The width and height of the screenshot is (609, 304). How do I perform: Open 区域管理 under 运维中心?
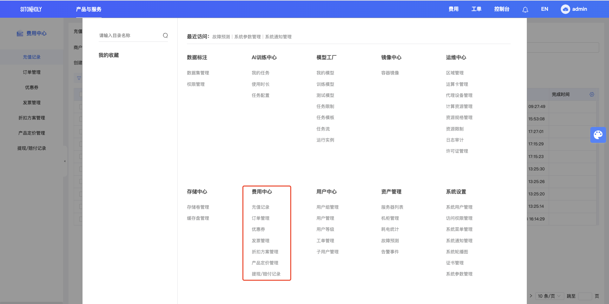coord(455,73)
